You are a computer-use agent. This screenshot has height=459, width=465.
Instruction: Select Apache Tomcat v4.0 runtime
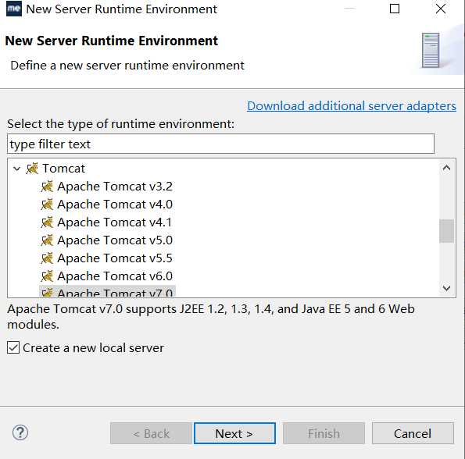[115, 205]
